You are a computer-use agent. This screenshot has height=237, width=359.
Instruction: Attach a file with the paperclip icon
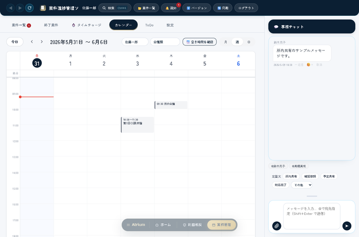(x=276, y=226)
